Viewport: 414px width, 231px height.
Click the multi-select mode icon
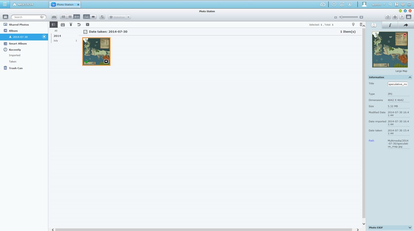coord(102,17)
